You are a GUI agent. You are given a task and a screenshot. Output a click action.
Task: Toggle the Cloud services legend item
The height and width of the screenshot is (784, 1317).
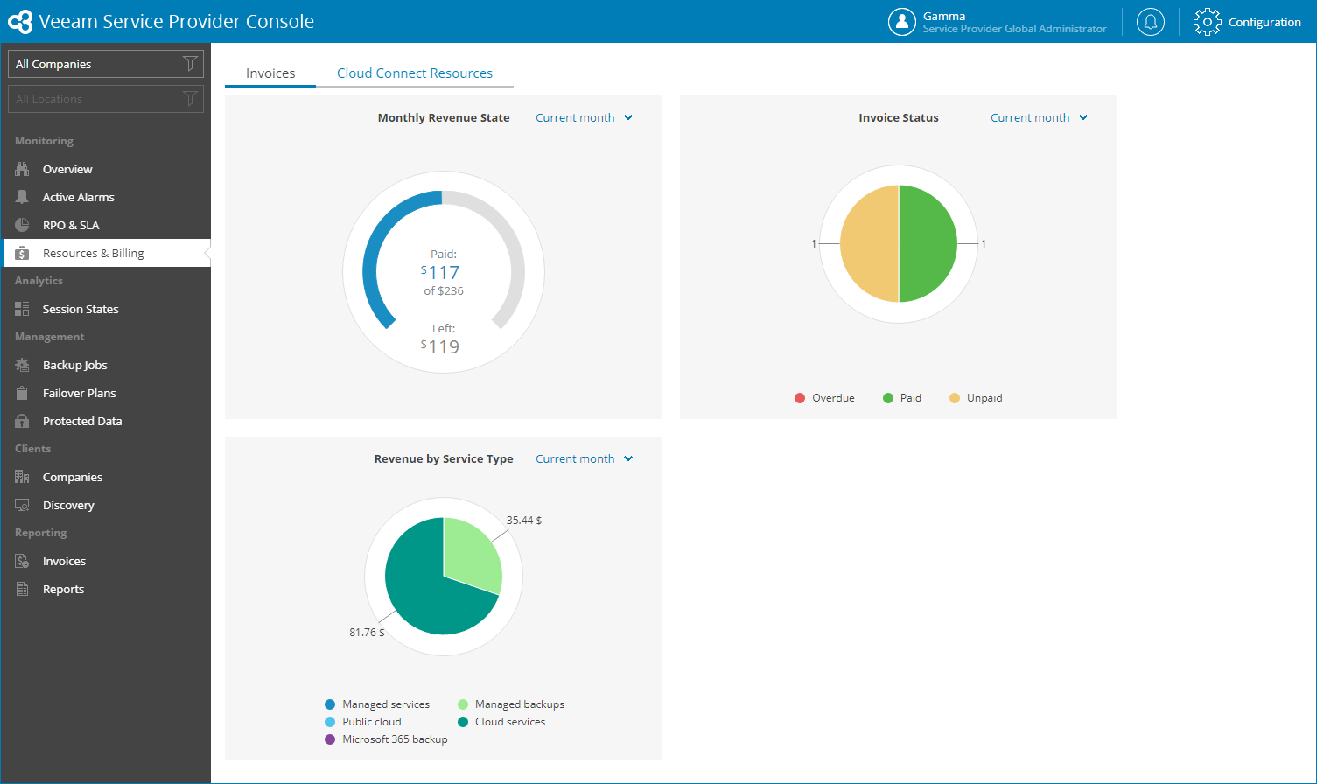click(501, 722)
